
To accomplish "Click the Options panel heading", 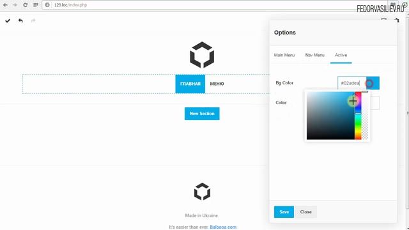I will [x=285, y=33].
